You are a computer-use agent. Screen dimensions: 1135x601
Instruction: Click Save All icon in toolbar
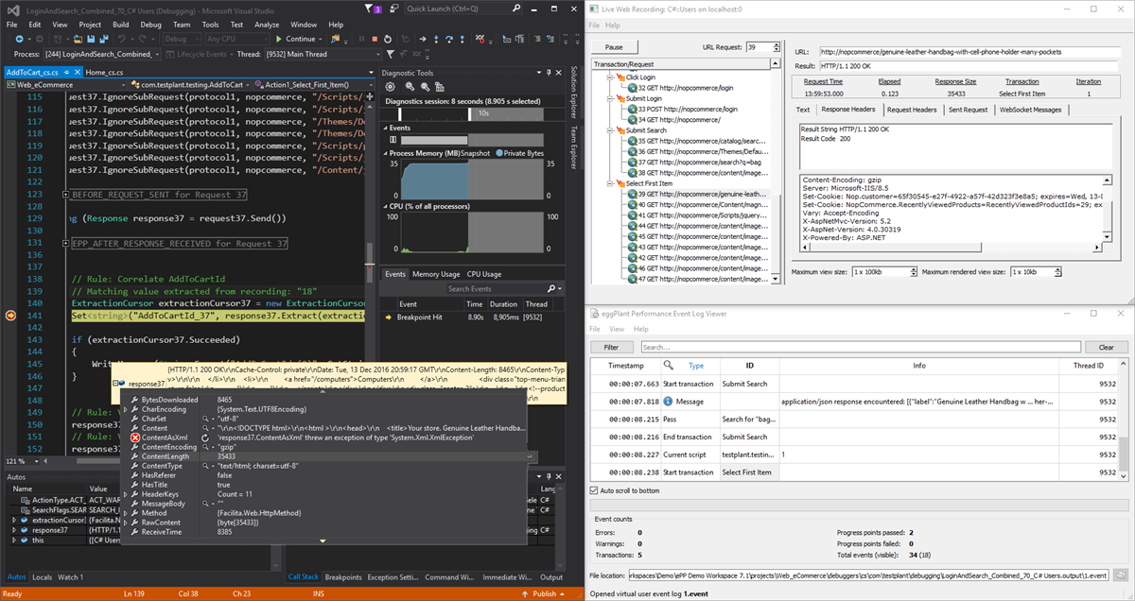[x=103, y=39]
